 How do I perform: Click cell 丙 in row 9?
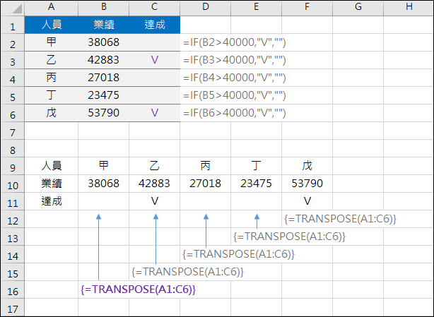206,166
